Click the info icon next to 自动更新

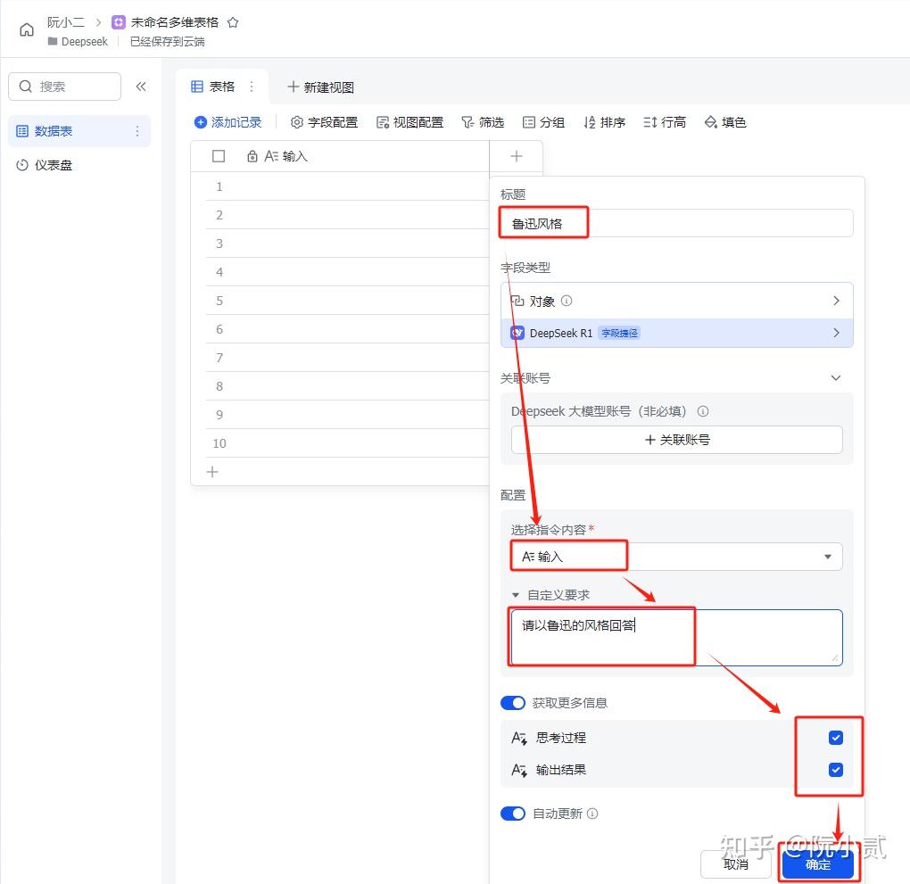tap(592, 814)
